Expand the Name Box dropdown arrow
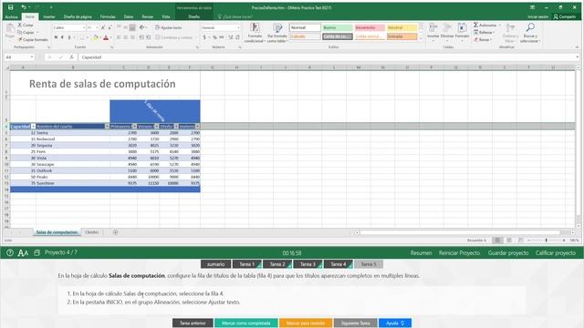Viewport: 584px width, 328px height. [x=32, y=56]
